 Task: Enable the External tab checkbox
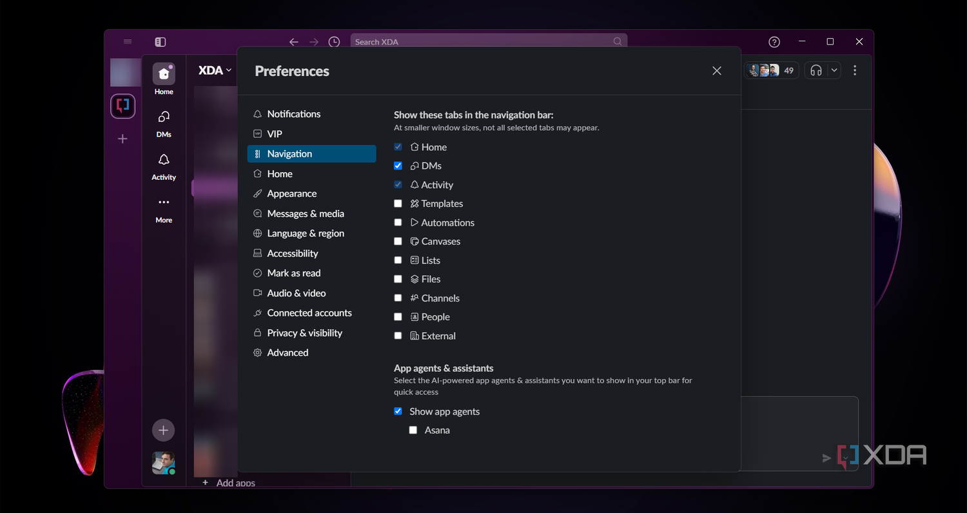click(x=398, y=336)
